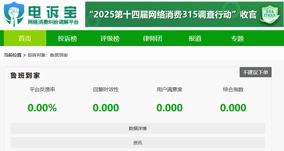Image resolution: width=284 pixels, height=151 pixels.
Task: Click 投诉对象：鲁班到家 in the breadcrumb
Action: point(48,55)
